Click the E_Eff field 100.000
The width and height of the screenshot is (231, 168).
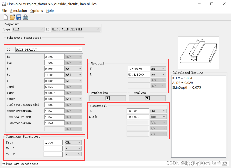click(x=138, y=117)
